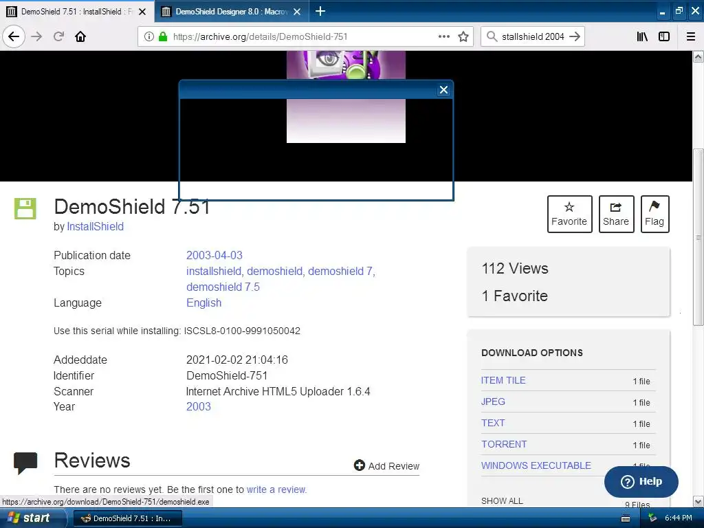Click the English language link
The height and width of the screenshot is (528, 704).
[x=203, y=302]
